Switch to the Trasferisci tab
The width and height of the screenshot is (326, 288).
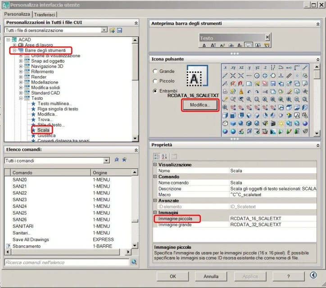pyautogui.click(x=45, y=14)
